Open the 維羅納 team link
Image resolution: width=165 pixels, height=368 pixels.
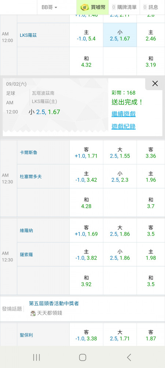(26, 231)
